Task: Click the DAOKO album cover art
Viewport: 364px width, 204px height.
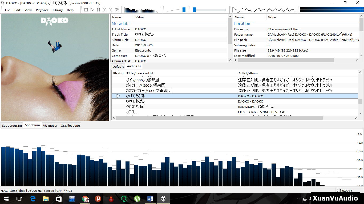Action: (55, 67)
